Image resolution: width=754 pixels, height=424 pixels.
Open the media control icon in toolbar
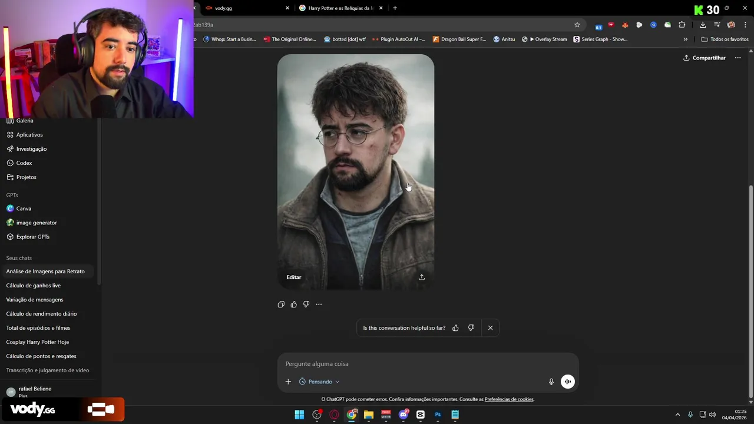pos(717,25)
